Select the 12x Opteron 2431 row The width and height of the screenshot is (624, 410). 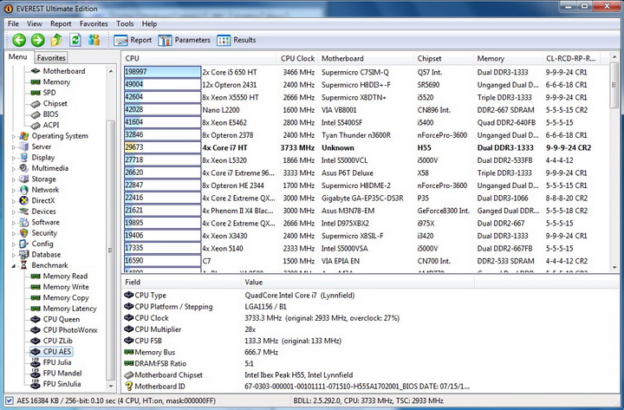[366, 85]
